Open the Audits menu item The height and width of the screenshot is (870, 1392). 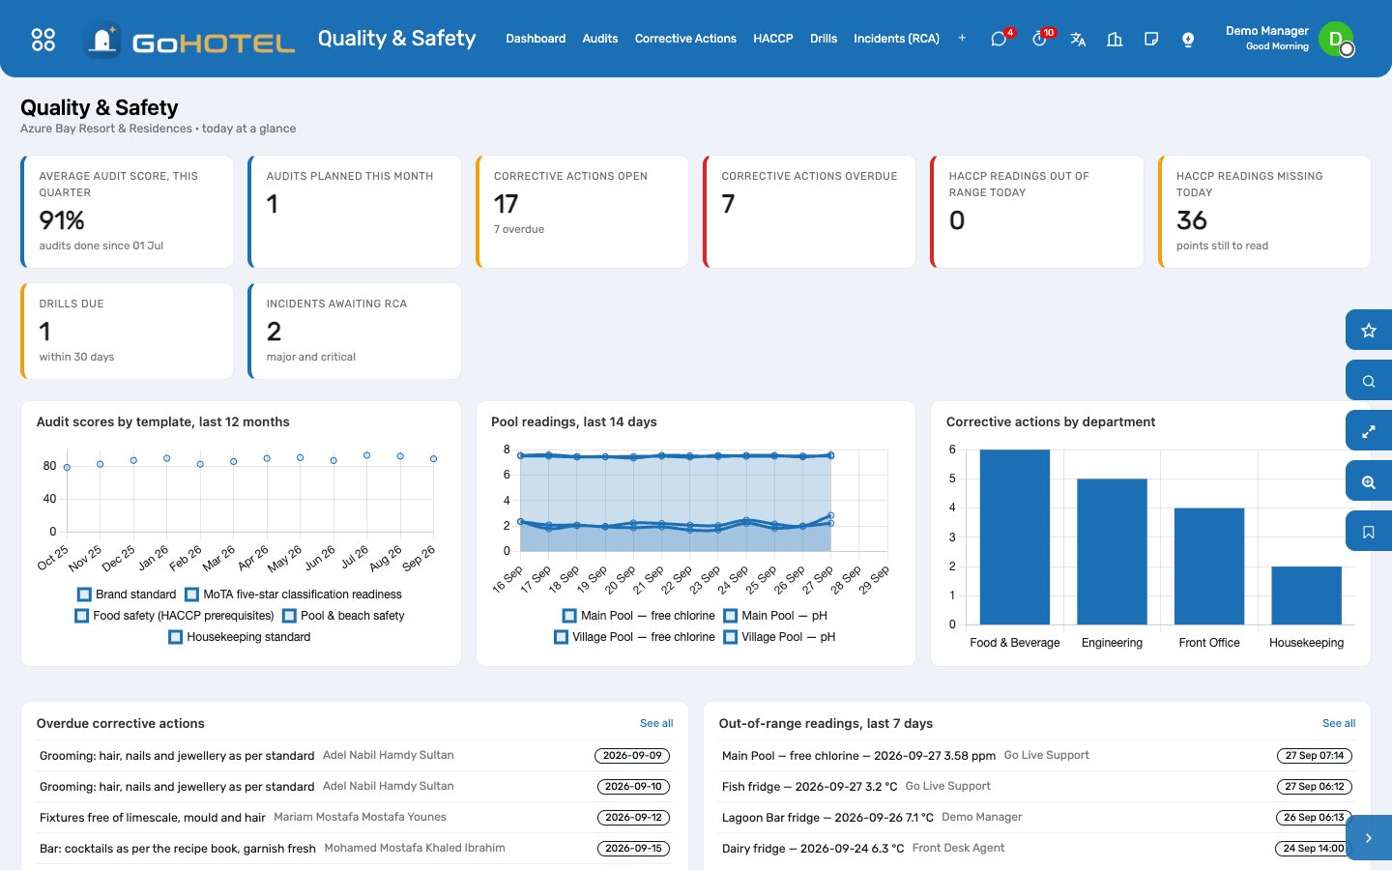[600, 39]
